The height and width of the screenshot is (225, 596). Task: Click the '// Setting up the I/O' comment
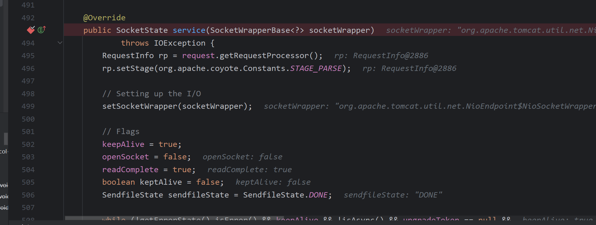click(x=151, y=94)
